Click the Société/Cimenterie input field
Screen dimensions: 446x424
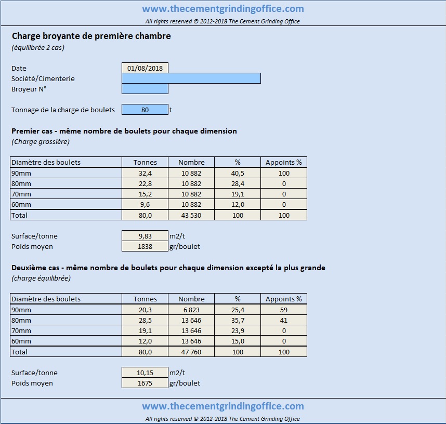tap(191, 78)
